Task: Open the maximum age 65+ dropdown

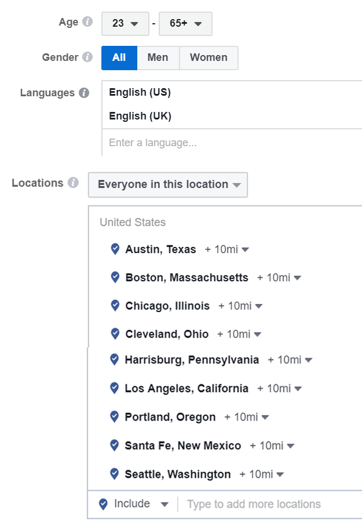Action: (185, 24)
